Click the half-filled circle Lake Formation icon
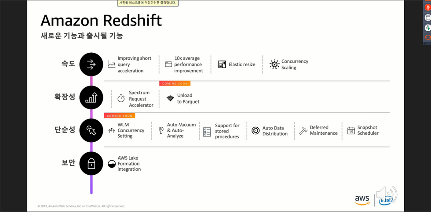 tap(112, 164)
